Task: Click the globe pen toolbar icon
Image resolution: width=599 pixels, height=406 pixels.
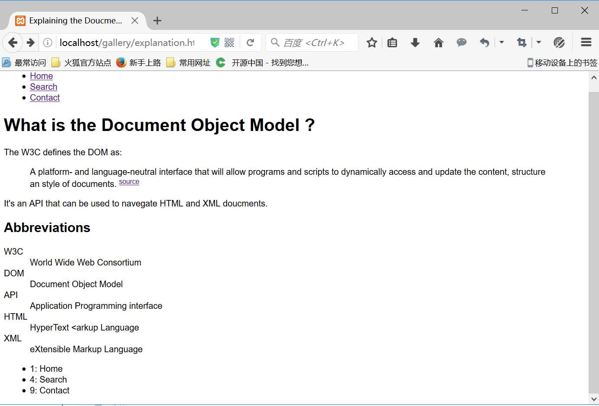Action: (x=559, y=43)
